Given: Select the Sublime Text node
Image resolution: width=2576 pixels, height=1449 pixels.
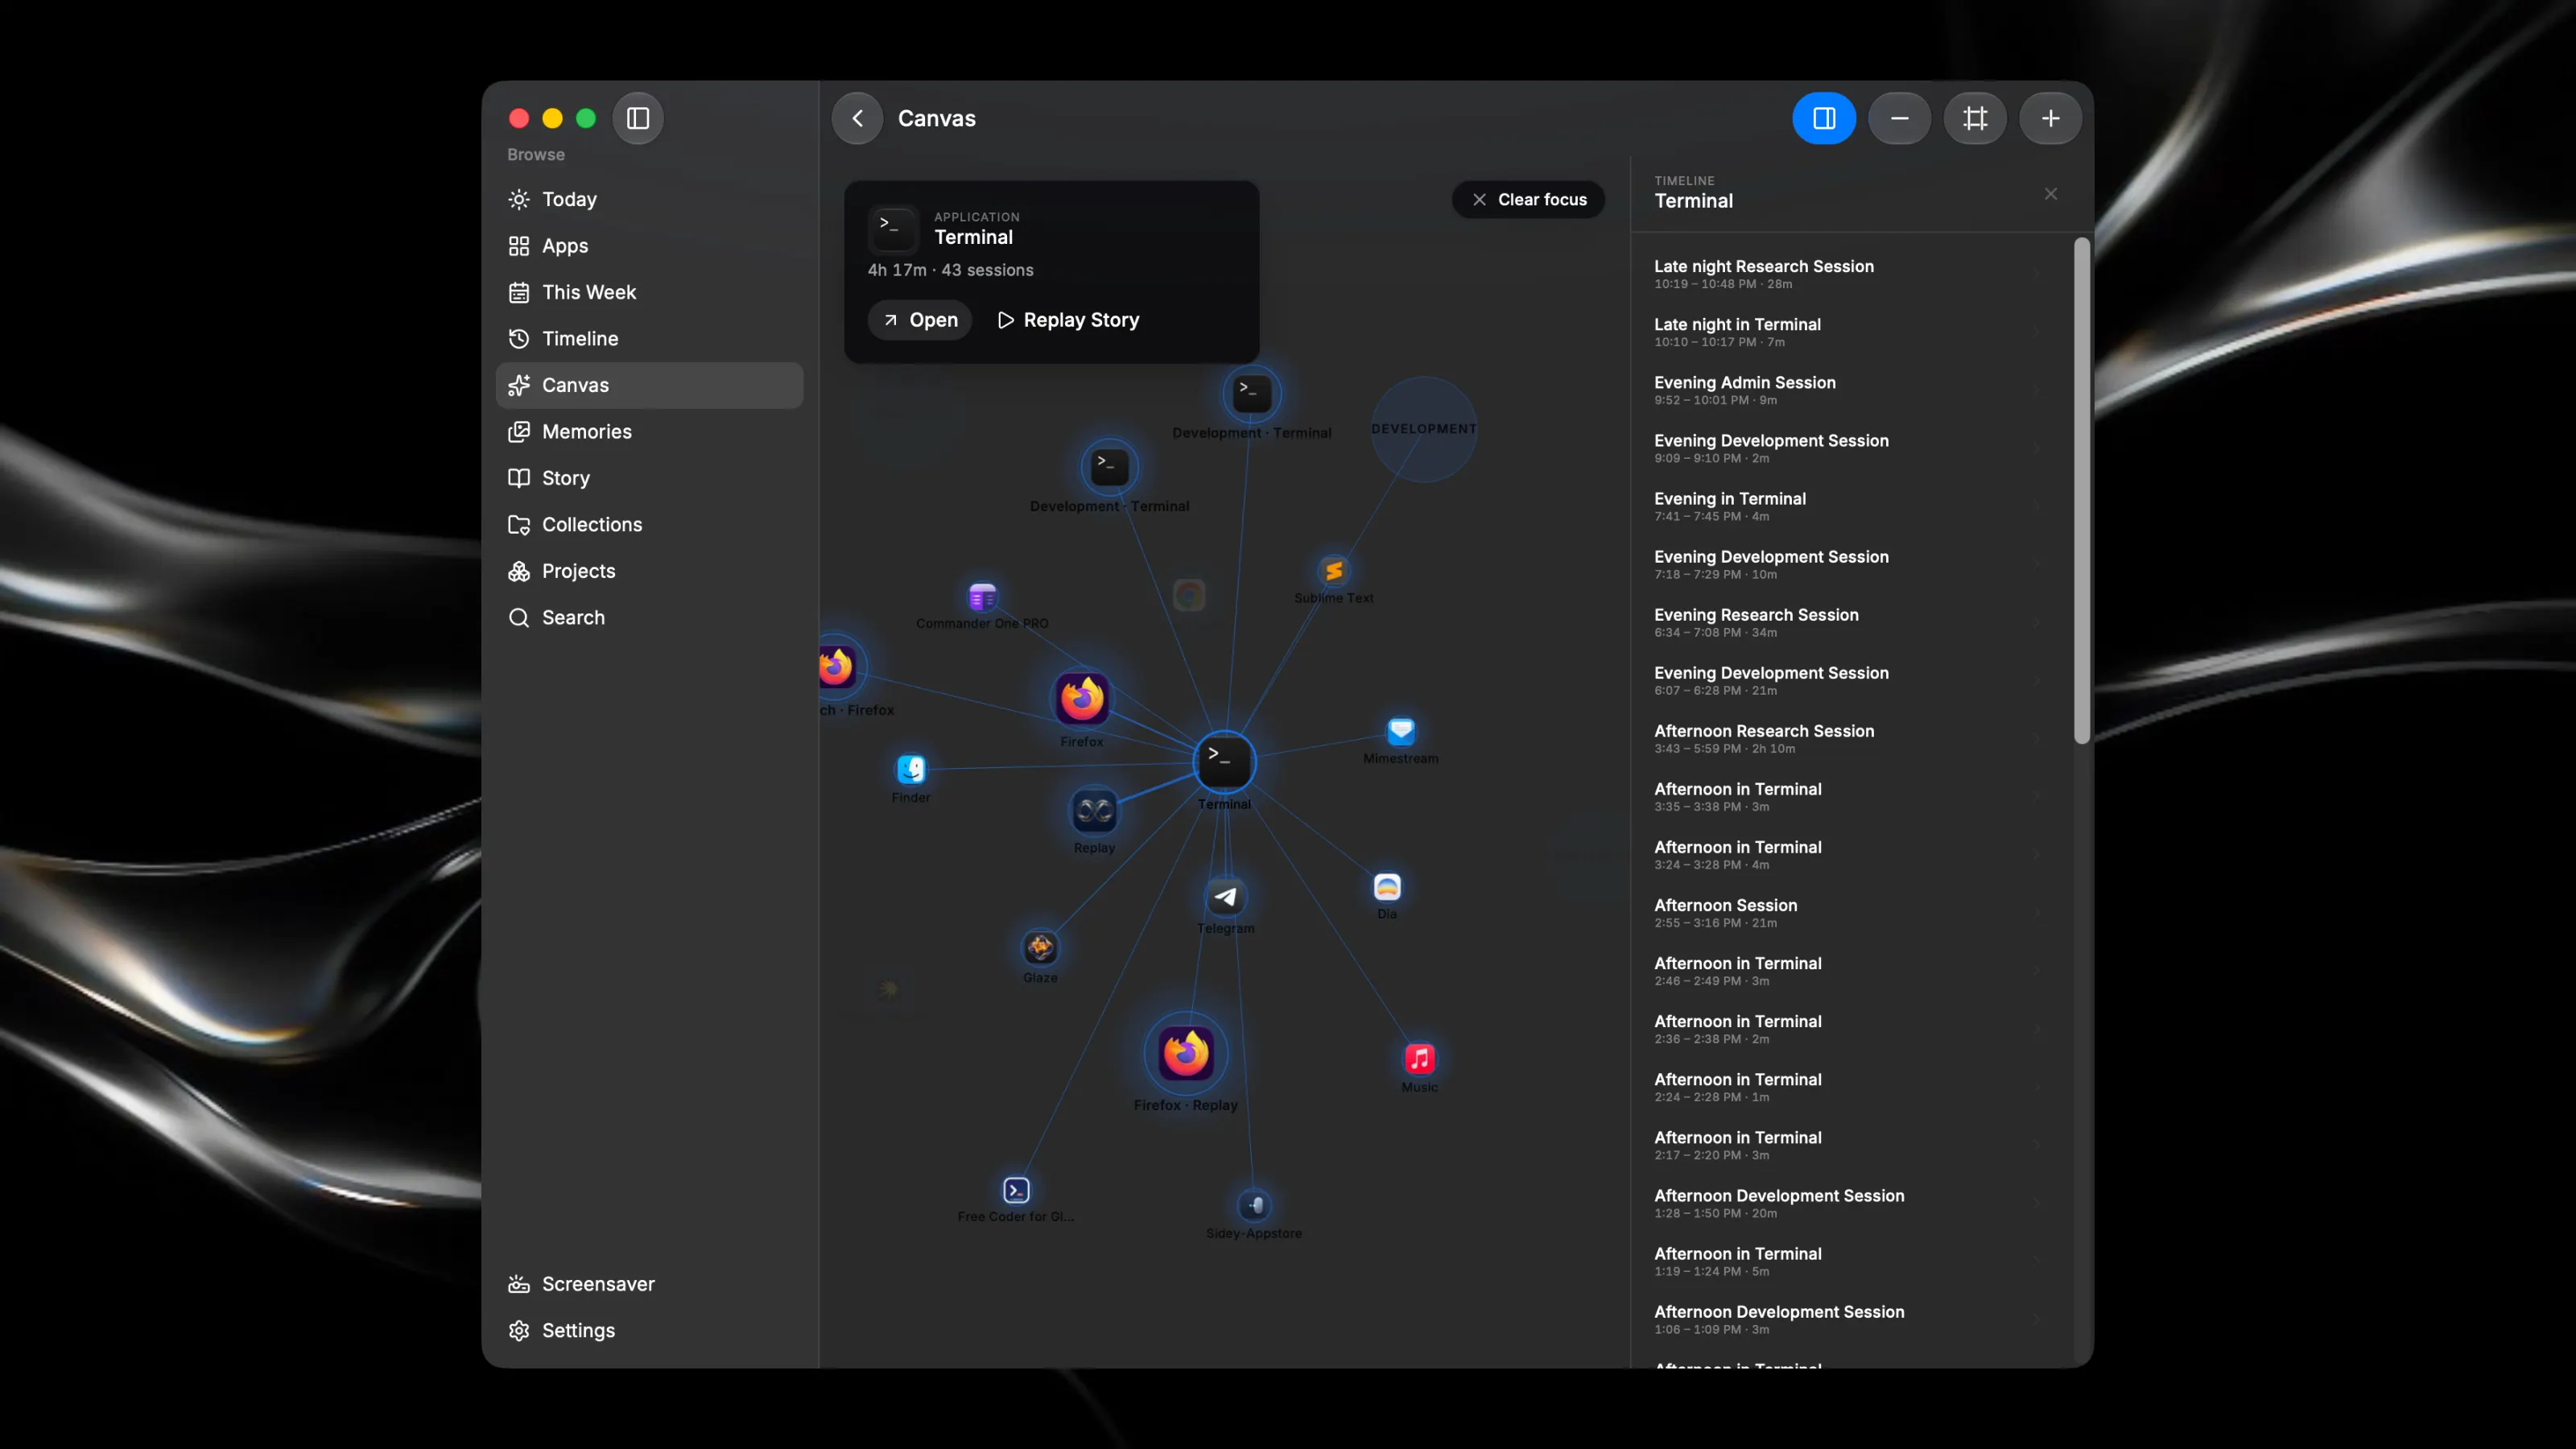Looking at the screenshot, I should 1334,571.
